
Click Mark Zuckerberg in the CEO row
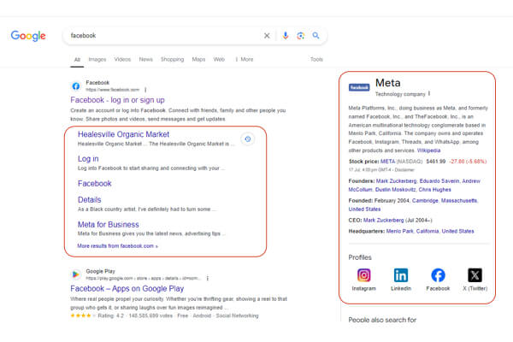point(383,221)
